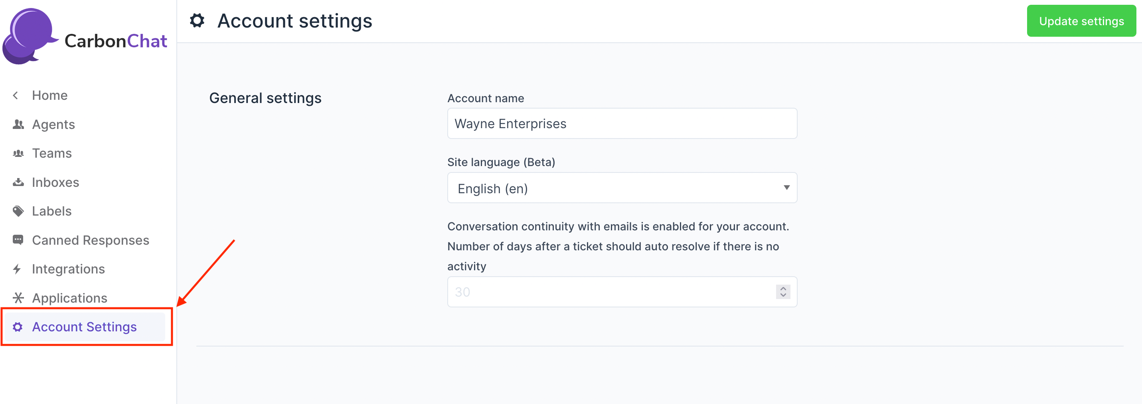Click the Applications asterisk icon
Image resolution: width=1142 pixels, height=404 pixels.
point(18,298)
